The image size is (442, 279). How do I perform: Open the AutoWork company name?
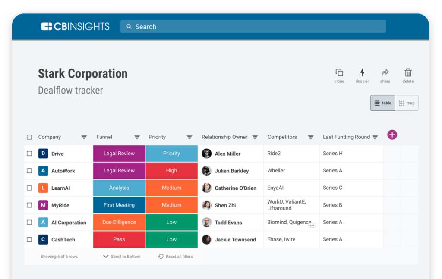[63, 171]
